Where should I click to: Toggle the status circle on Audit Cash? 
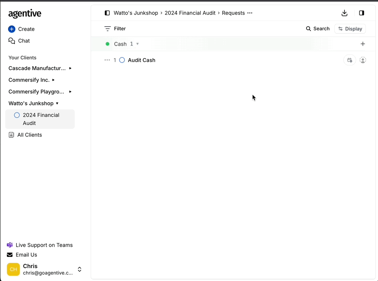click(x=122, y=60)
